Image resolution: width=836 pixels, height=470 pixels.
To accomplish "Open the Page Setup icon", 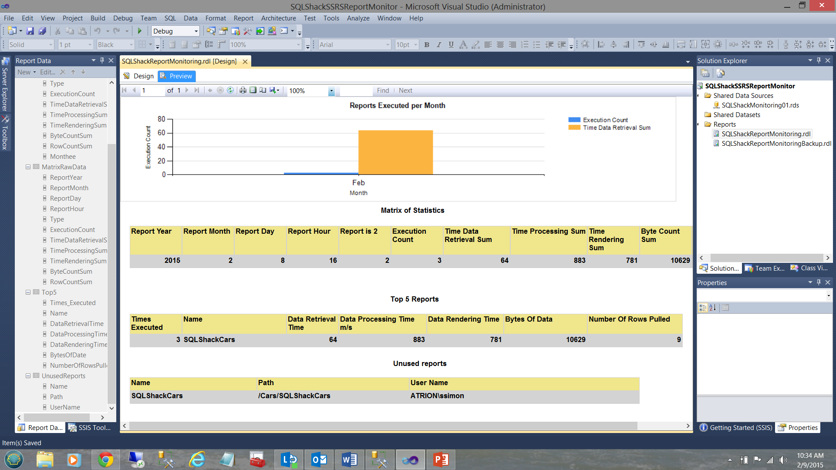I will 263,91.
